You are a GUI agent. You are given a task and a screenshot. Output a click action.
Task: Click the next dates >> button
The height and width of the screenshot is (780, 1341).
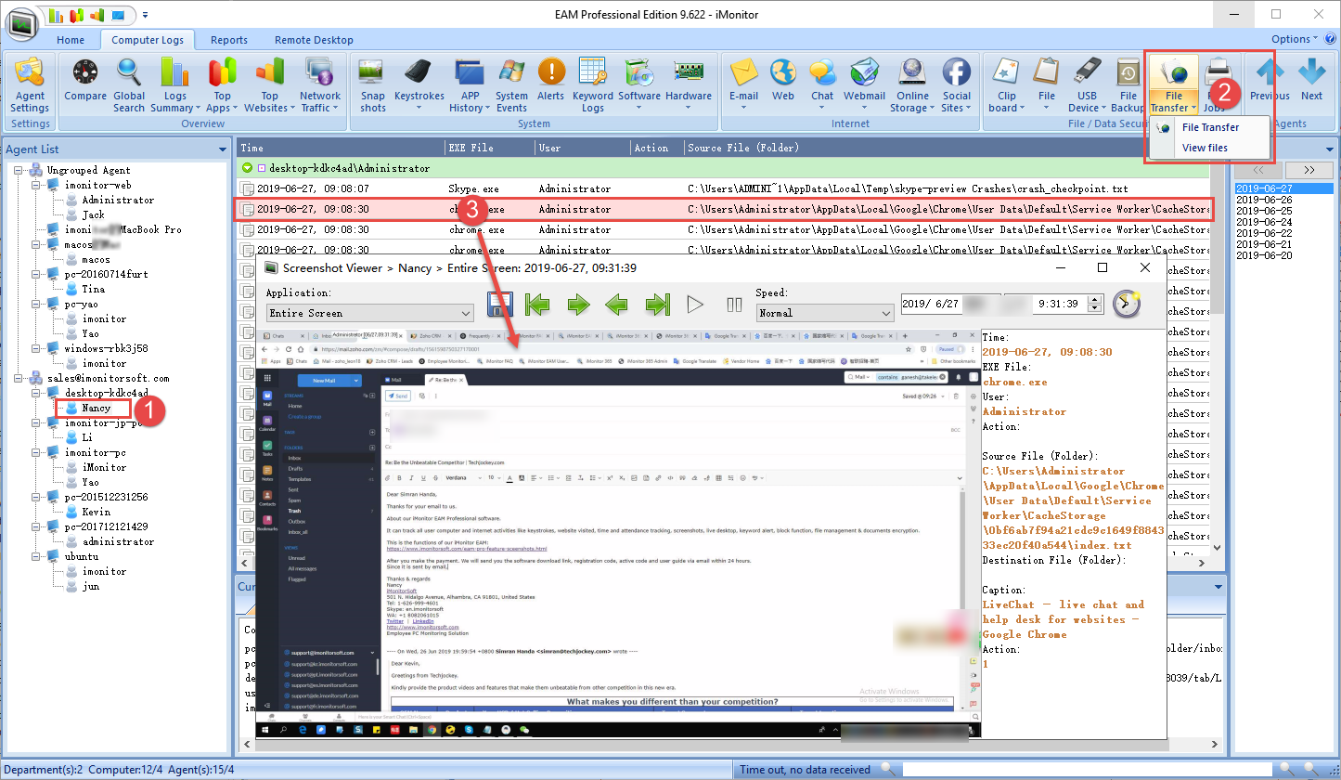(1309, 170)
